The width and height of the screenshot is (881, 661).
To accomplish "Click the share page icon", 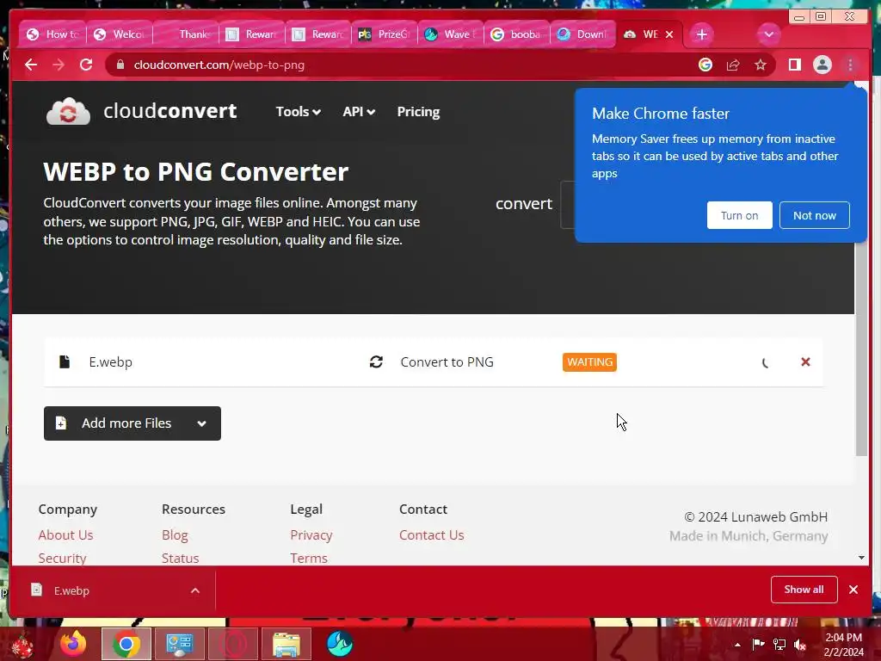I will [x=733, y=65].
